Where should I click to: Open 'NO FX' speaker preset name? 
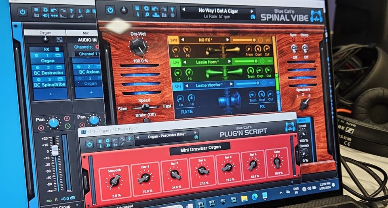tap(205, 40)
